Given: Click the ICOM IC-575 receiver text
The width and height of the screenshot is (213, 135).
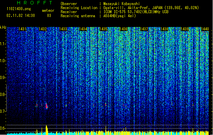Looking at the screenshot, I should click(136, 12).
